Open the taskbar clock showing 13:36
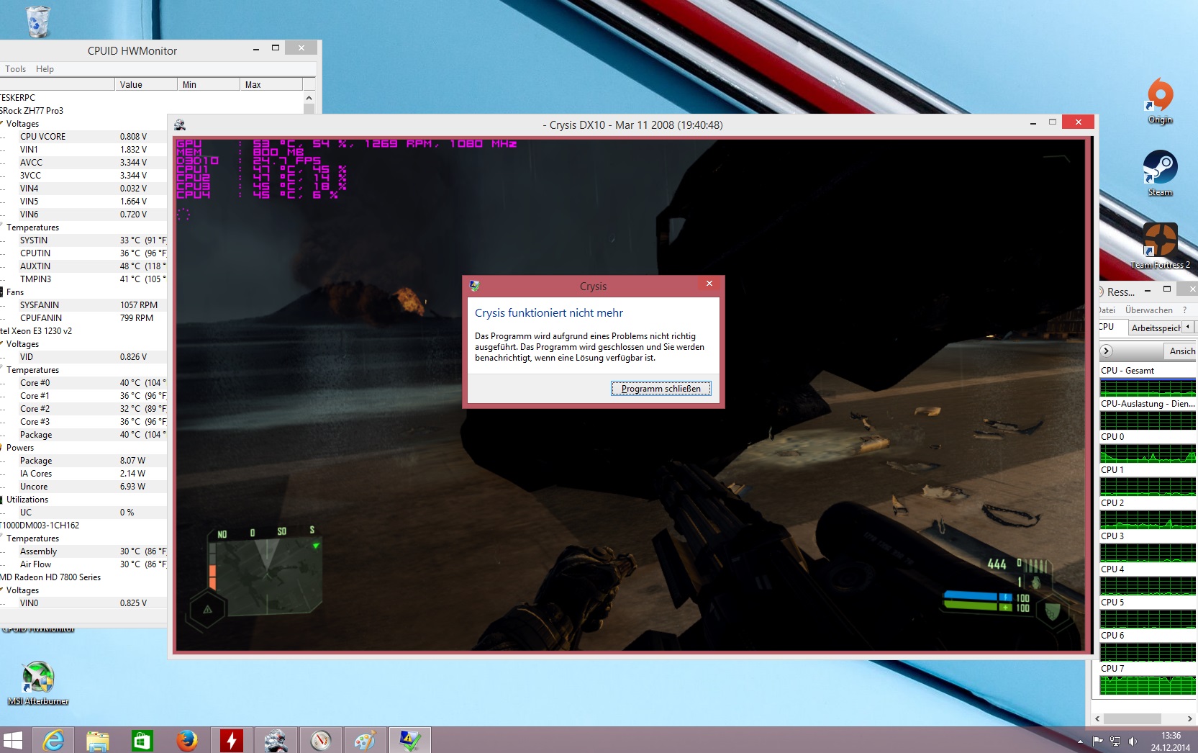The width and height of the screenshot is (1198, 753). (1171, 741)
